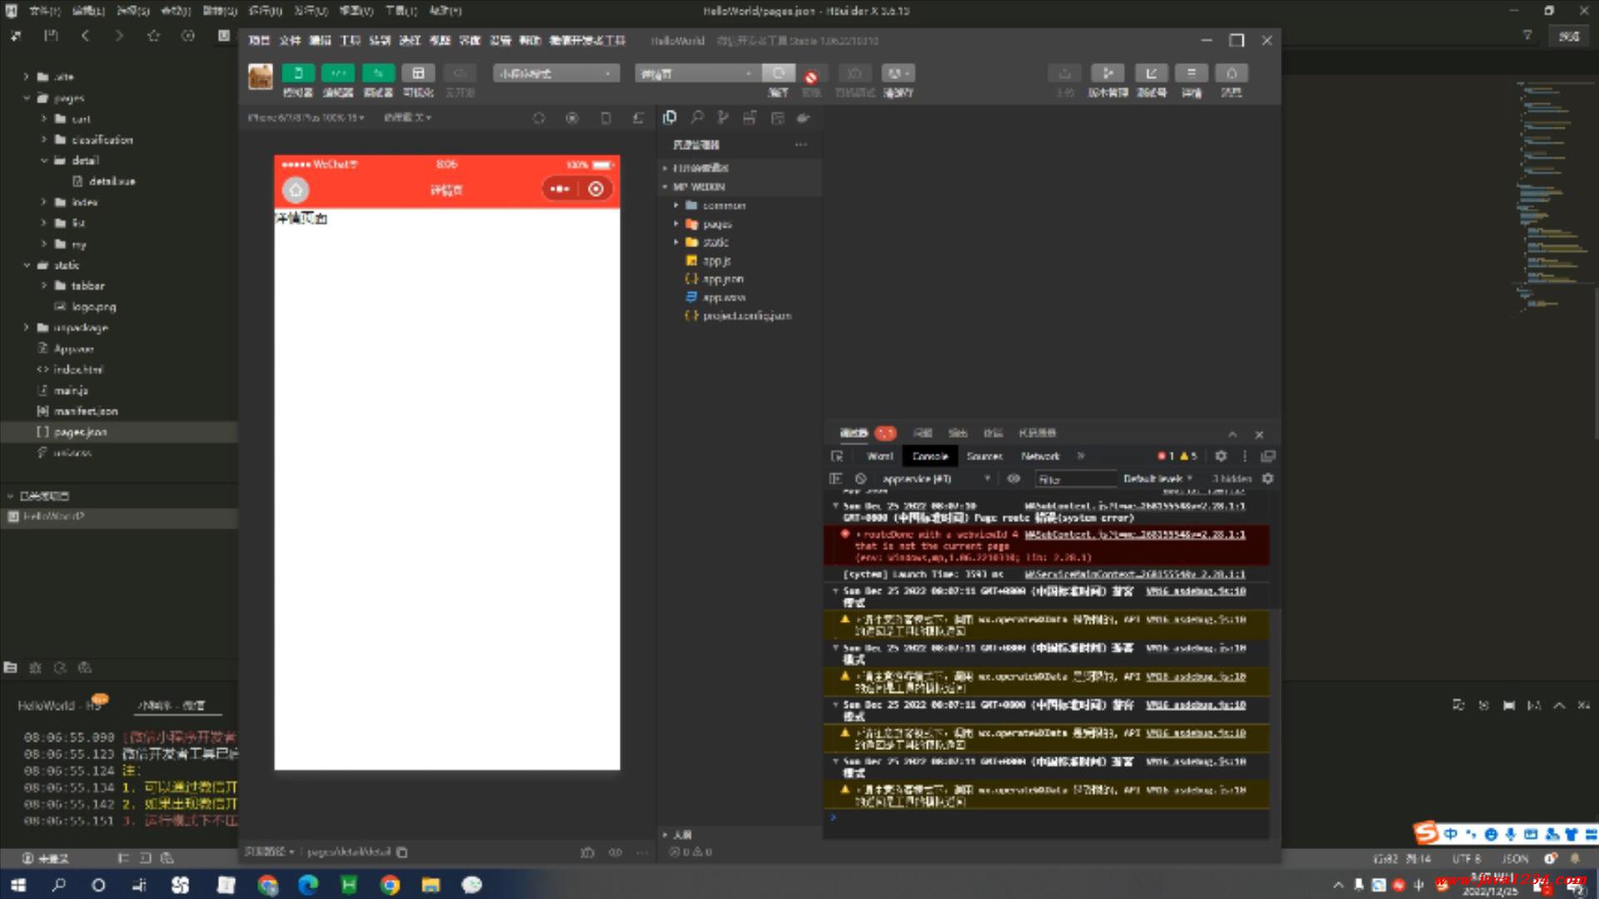Viewport: 1599px width, 899px height.
Task: Switch to mini program WeChat console tab
Action: tap(172, 705)
